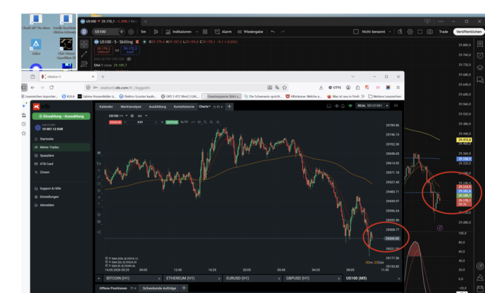Select the crosshair cursor tool in TradingView

coord(84,44)
